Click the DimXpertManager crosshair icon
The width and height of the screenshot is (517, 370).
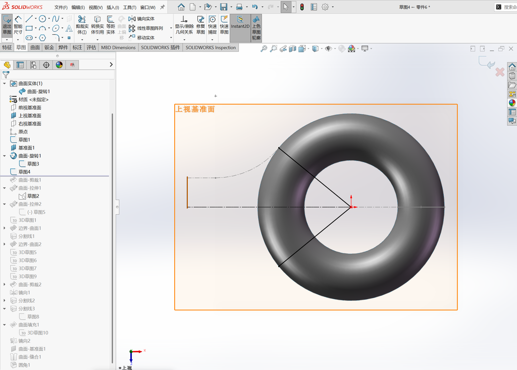46,65
